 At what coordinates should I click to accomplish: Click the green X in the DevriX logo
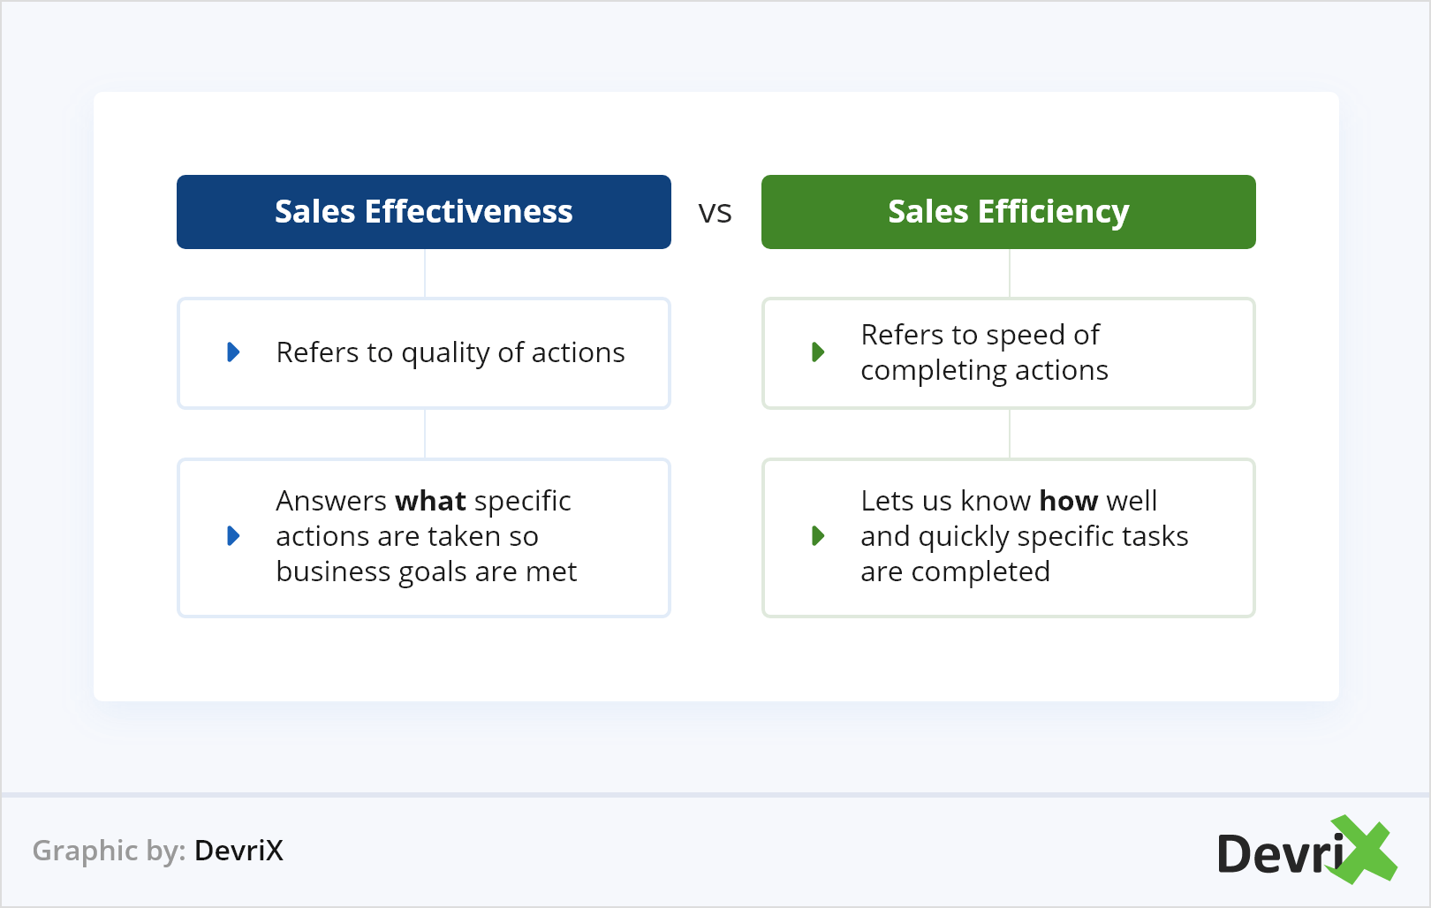tap(1365, 850)
